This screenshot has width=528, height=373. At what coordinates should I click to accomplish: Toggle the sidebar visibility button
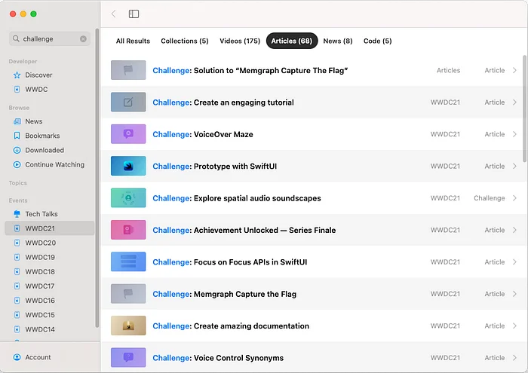pyautogui.click(x=134, y=14)
